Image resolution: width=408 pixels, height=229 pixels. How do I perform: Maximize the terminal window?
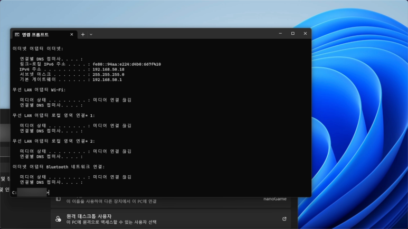tap(293, 34)
